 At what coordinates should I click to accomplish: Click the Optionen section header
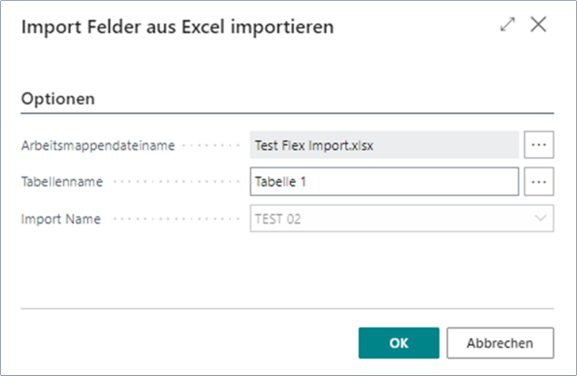(x=57, y=98)
